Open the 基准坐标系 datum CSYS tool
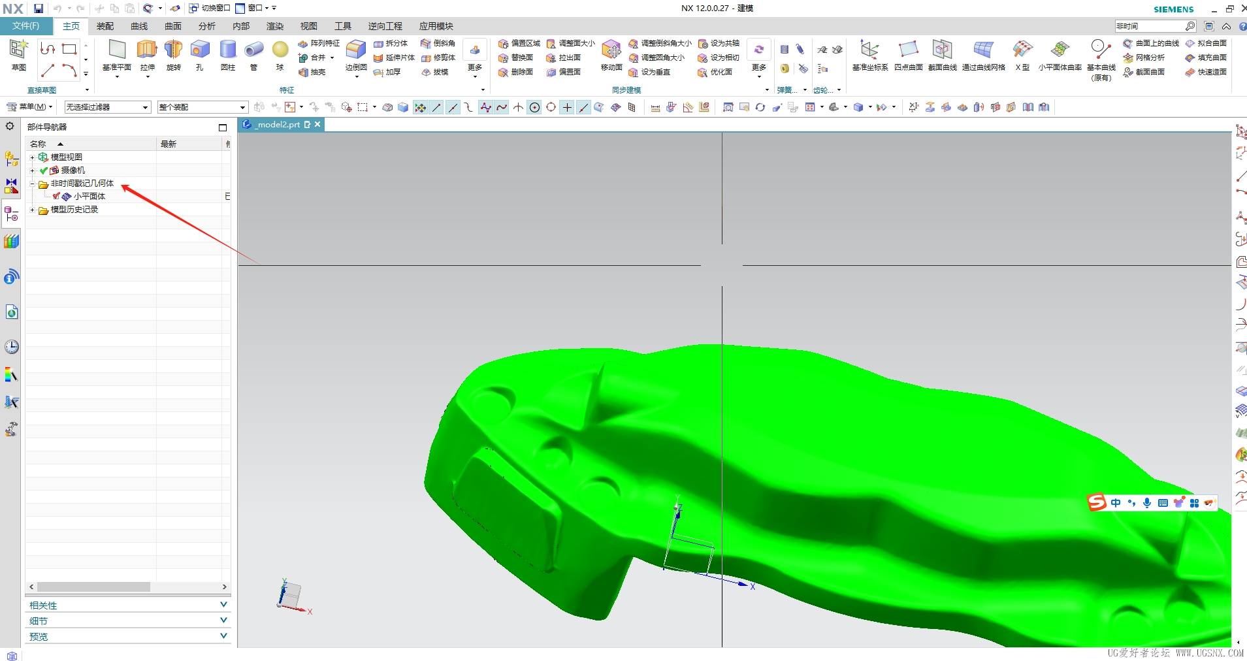This screenshot has width=1247, height=661. click(870, 55)
